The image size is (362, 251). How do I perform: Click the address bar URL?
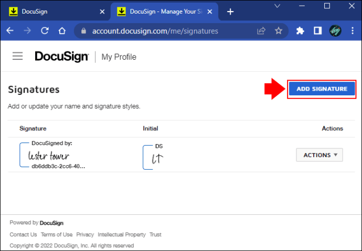[x=155, y=31]
